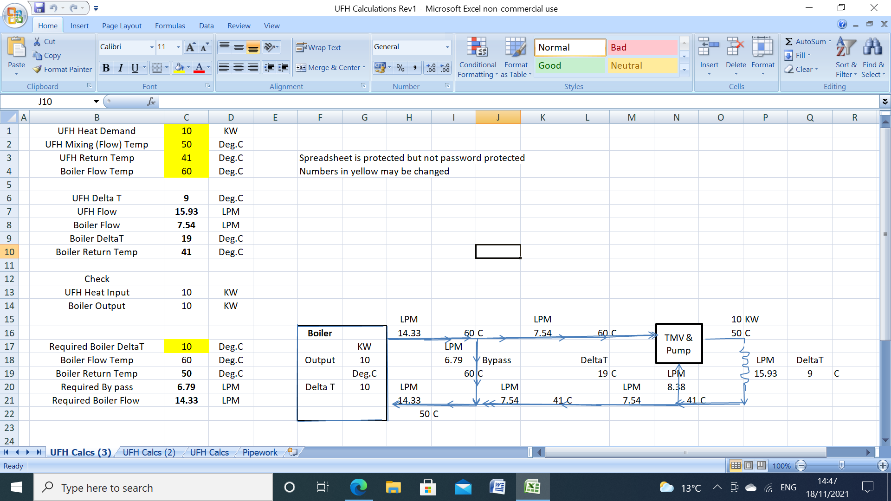
Task: Open Conditional Formatting menu
Action: (478, 58)
